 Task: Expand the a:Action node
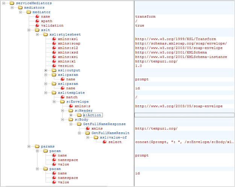point(71,115)
